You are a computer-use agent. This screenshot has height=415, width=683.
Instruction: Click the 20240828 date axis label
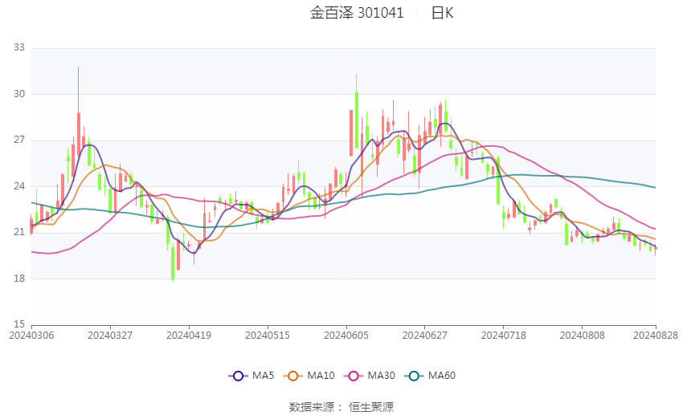656,336
